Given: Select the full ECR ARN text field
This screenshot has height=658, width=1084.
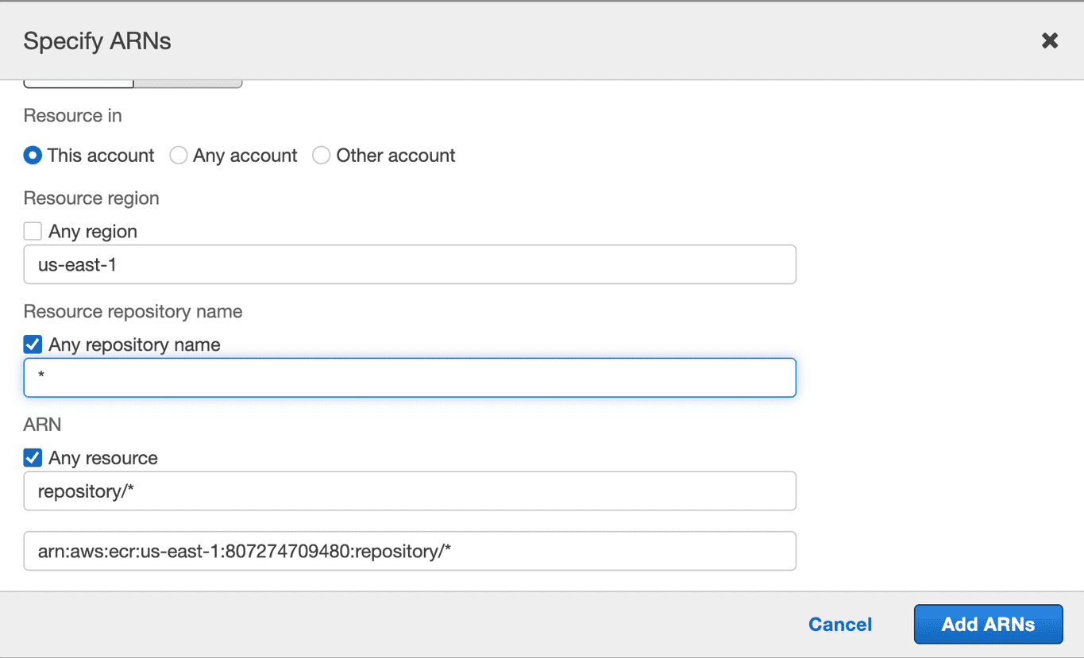Looking at the screenshot, I should 409,550.
